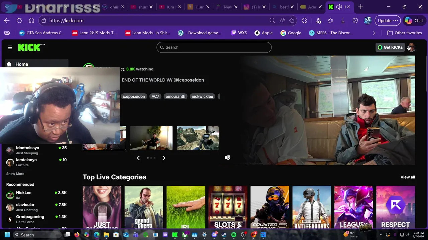Open the Counter-Strike 2 category card

pos(270,207)
